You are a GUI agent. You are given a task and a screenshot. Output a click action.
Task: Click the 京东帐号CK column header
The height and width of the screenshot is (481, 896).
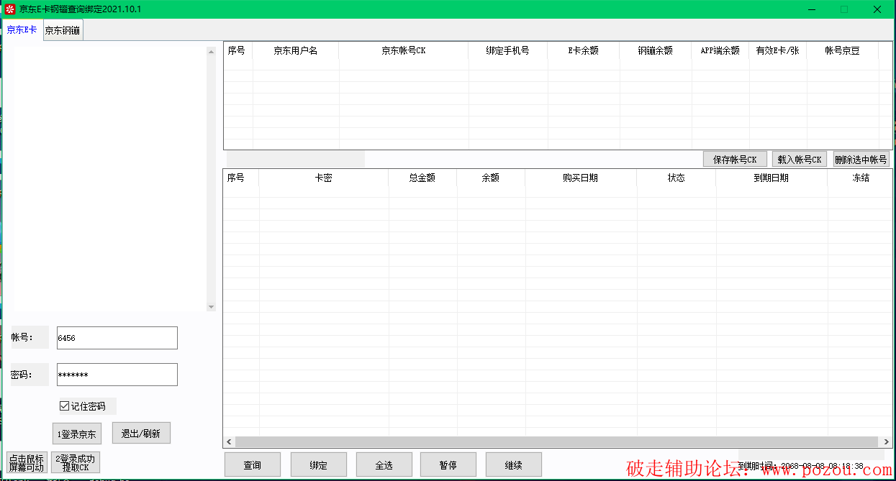(404, 50)
